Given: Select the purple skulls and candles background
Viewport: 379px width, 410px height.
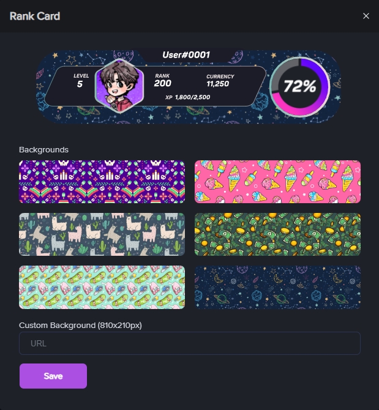Looking at the screenshot, I should click(x=102, y=182).
